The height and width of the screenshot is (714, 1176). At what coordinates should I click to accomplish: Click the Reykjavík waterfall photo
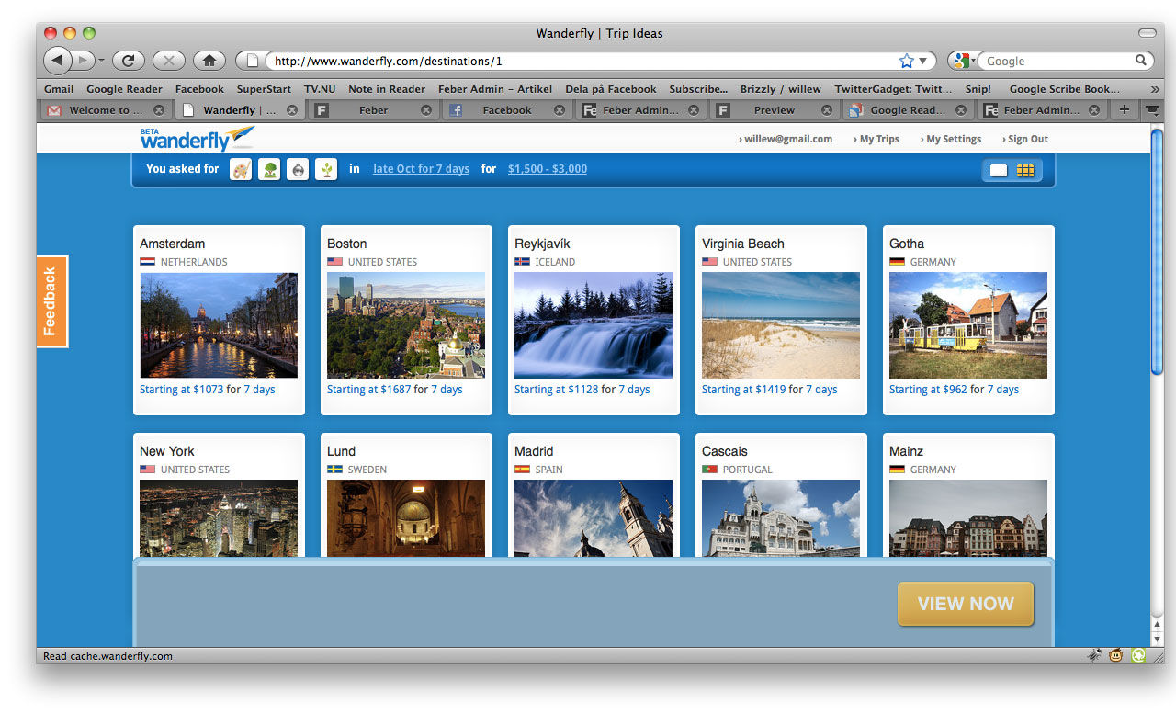tap(594, 325)
